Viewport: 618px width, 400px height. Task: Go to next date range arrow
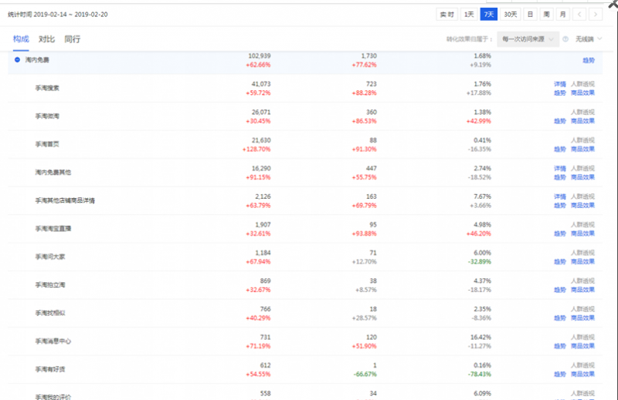click(596, 15)
